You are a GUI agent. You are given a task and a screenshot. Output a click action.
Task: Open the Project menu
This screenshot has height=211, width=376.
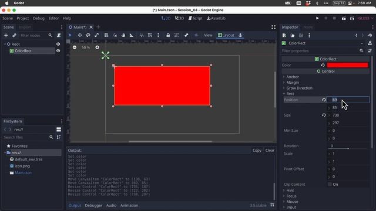coord(23,18)
